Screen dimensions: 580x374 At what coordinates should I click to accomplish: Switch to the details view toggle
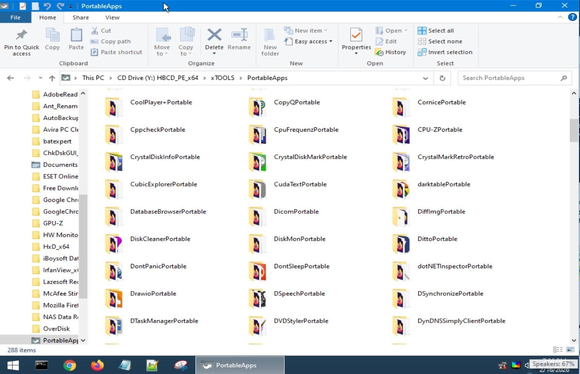[x=558, y=350]
